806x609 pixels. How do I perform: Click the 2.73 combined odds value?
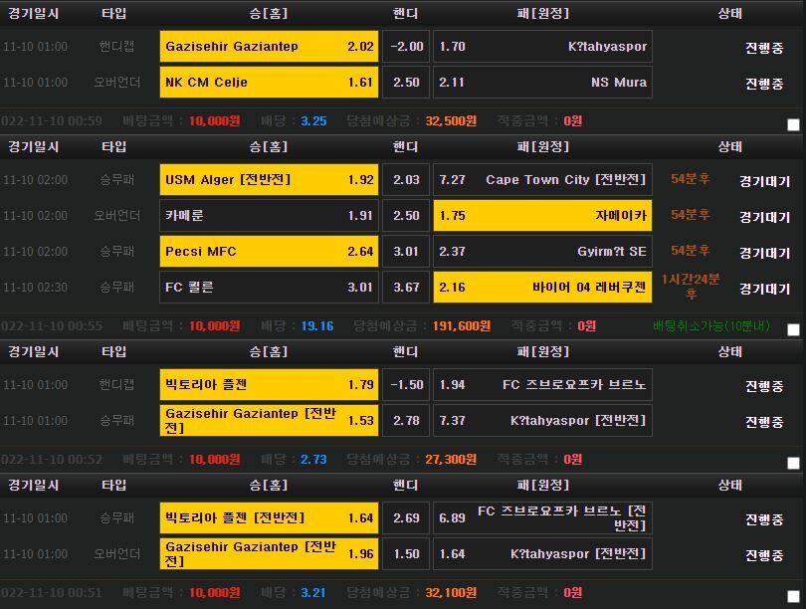tap(313, 460)
